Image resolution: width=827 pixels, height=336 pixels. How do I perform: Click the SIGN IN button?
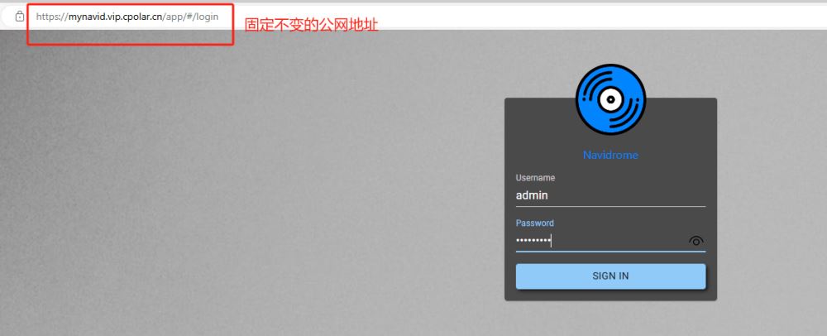pyautogui.click(x=610, y=276)
